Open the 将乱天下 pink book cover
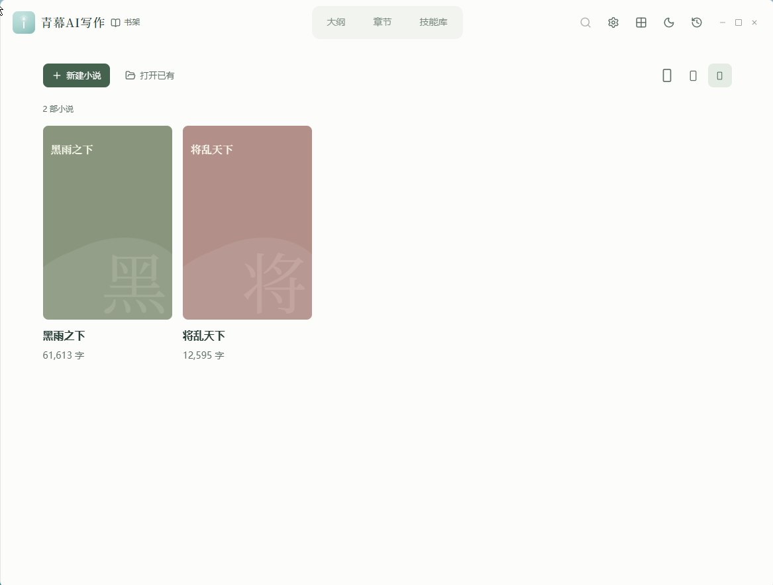 coord(248,222)
